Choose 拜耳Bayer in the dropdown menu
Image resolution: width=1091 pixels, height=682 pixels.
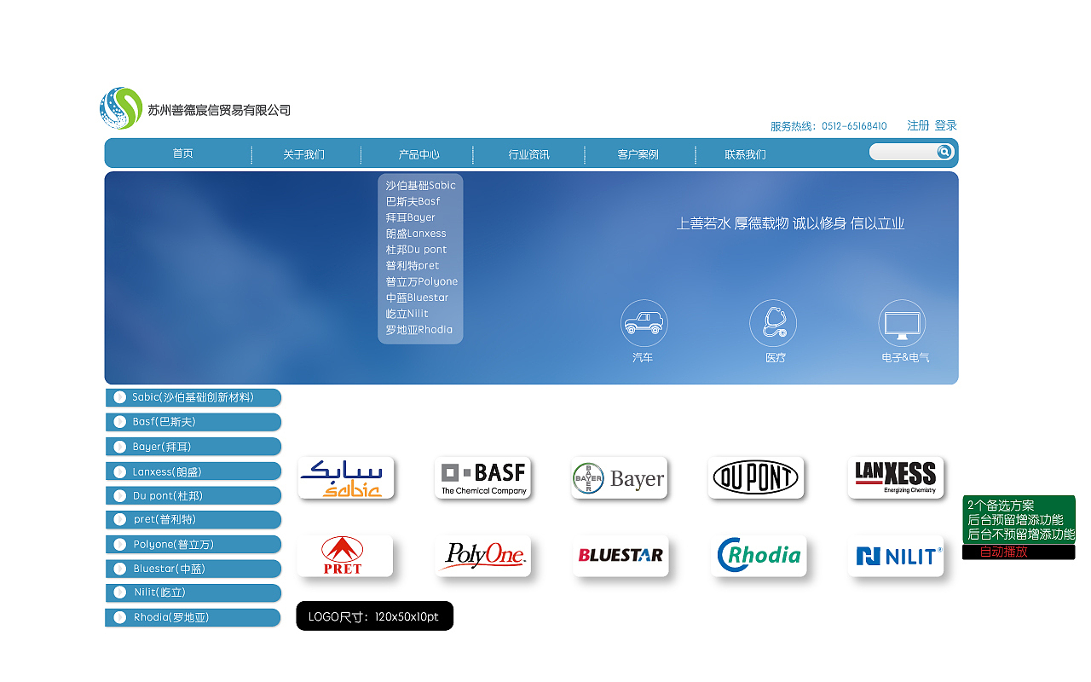[410, 217]
